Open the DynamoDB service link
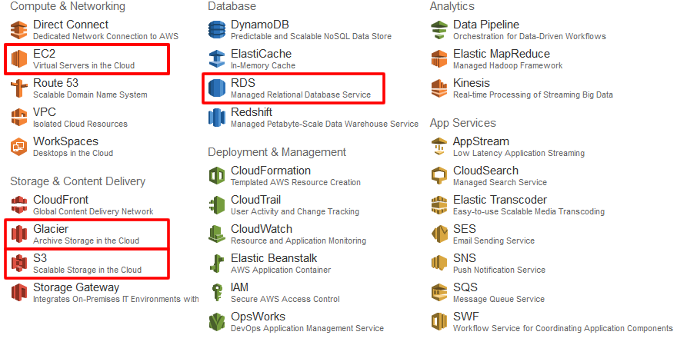This screenshot has height=355, width=697. pos(259,25)
